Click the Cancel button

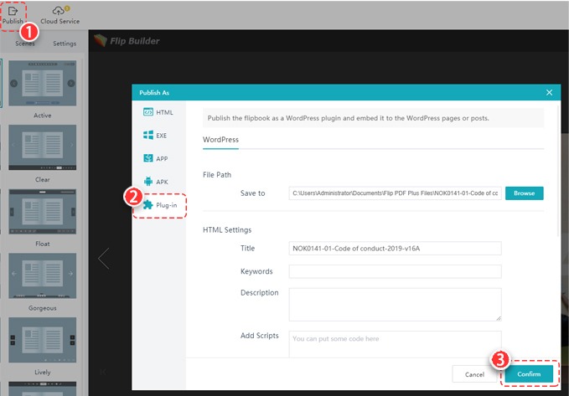474,374
